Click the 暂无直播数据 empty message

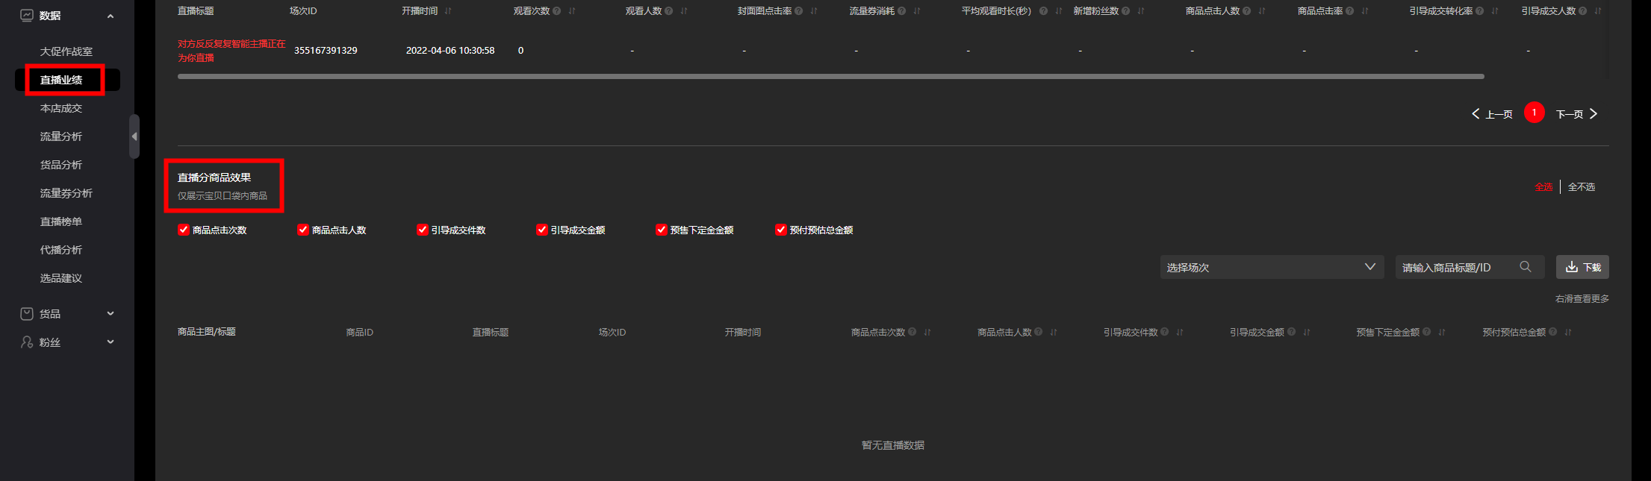pyautogui.click(x=893, y=445)
